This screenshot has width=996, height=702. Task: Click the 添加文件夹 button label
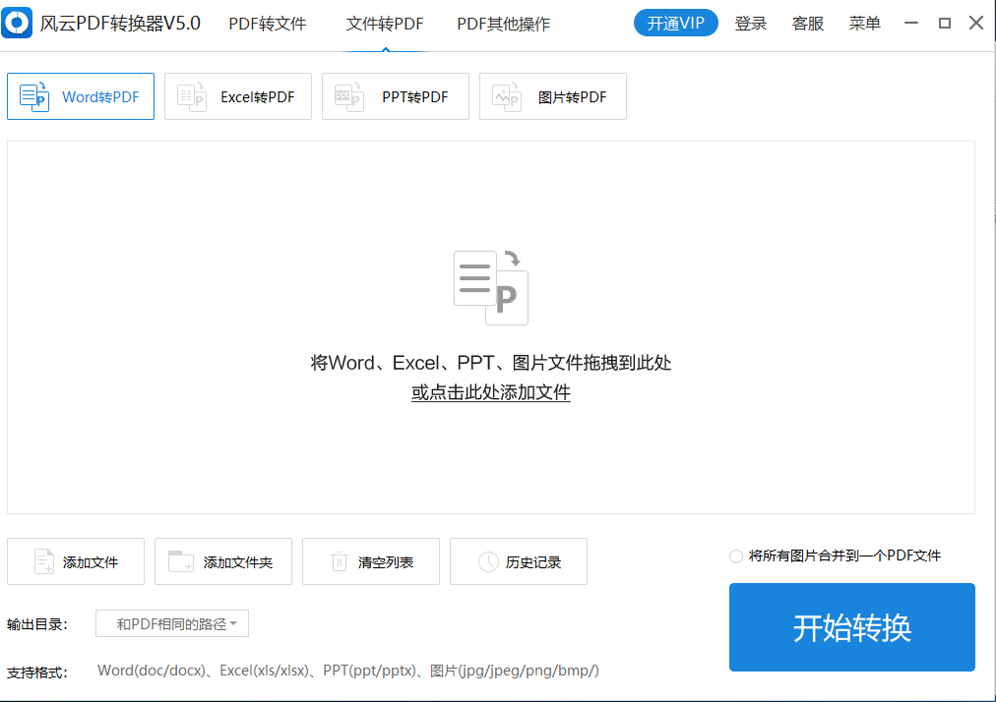click(x=237, y=562)
